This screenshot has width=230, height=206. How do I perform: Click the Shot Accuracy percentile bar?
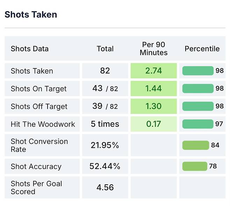pyautogui.click(x=195, y=166)
